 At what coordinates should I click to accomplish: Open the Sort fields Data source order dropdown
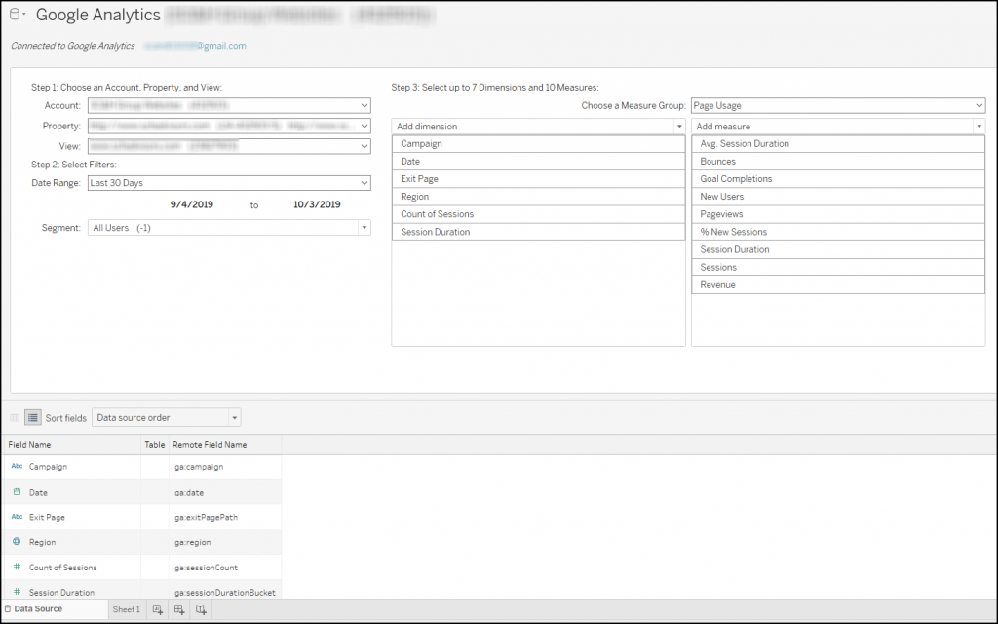coord(166,418)
